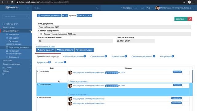Image resolution: width=197 pixels, height=111 pixels.
Task: Click the search magnifier icon in top bar
Action: [97, 8]
